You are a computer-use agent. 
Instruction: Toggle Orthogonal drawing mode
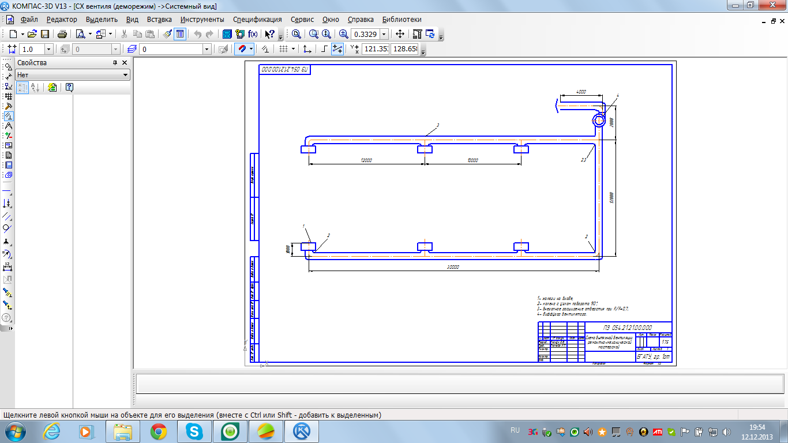(325, 50)
